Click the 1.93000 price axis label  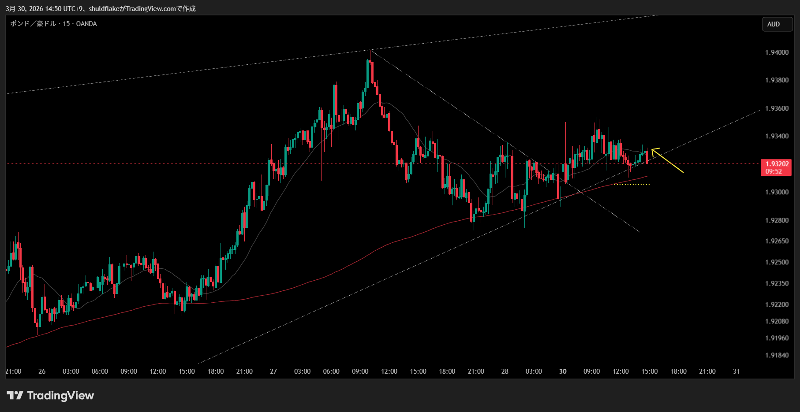point(777,192)
